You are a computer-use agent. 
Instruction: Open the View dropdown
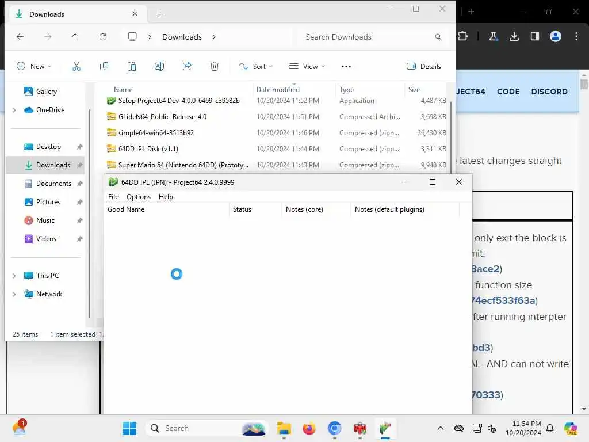point(307,67)
